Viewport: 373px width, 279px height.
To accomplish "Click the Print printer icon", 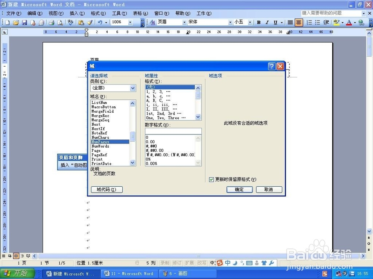I will pyautogui.click(x=51, y=22).
